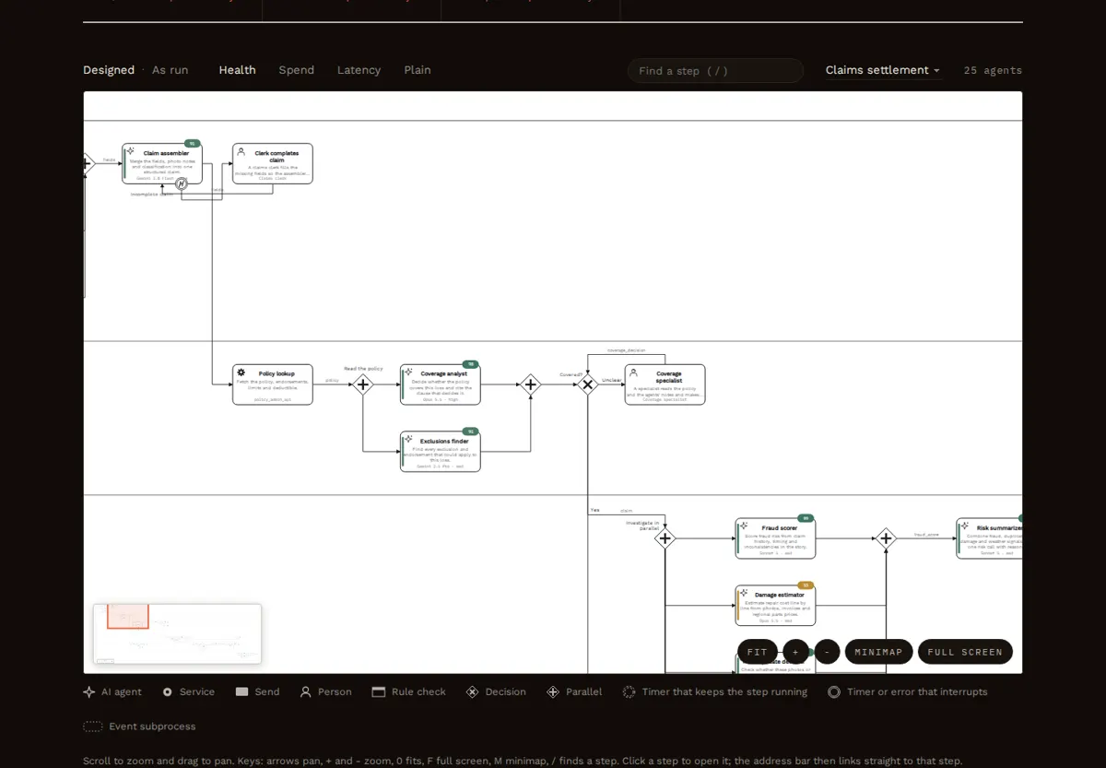
Task: Click the health score badge on Coverage analyst
Action: tap(471, 364)
